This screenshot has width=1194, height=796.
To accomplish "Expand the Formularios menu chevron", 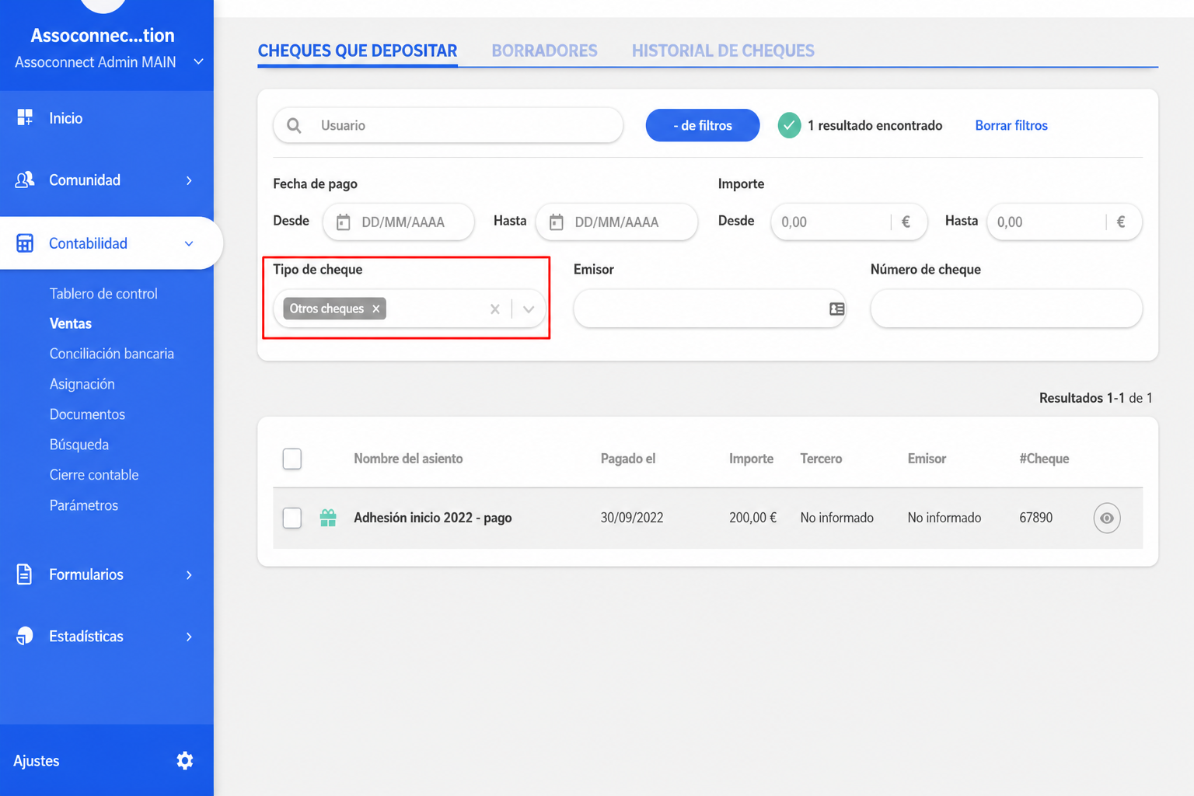I will pos(189,574).
